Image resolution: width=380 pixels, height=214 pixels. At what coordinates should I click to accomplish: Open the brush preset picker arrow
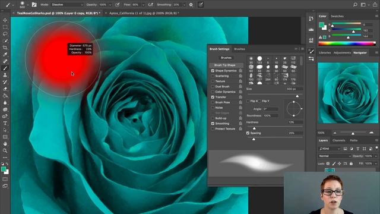click(x=27, y=5)
